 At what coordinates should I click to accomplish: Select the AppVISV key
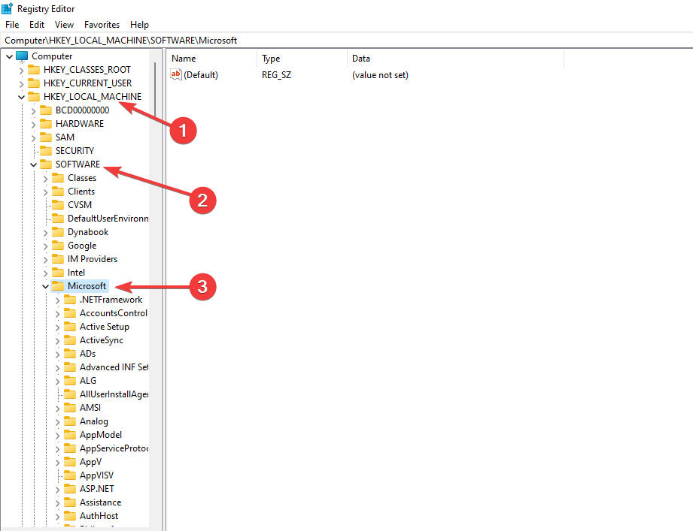tap(96, 475)
